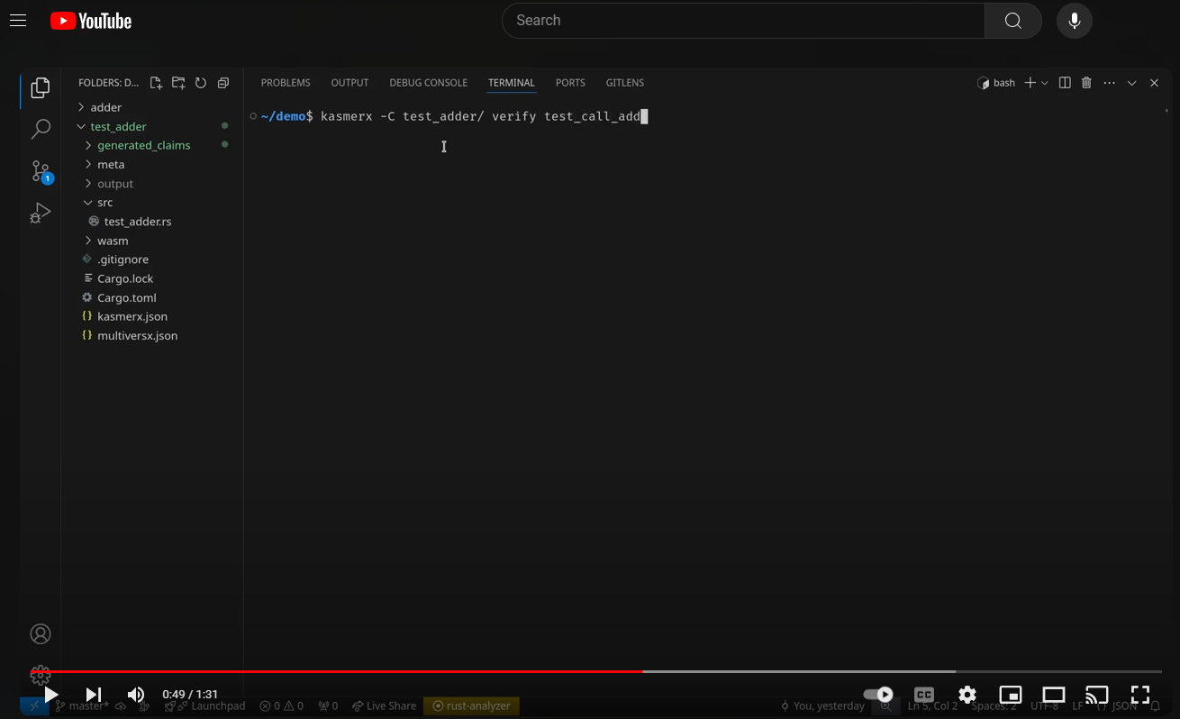The height and width of the screenshot is (719, 1180).
Task: Toggle closed captions CC button
Action: 924,695
